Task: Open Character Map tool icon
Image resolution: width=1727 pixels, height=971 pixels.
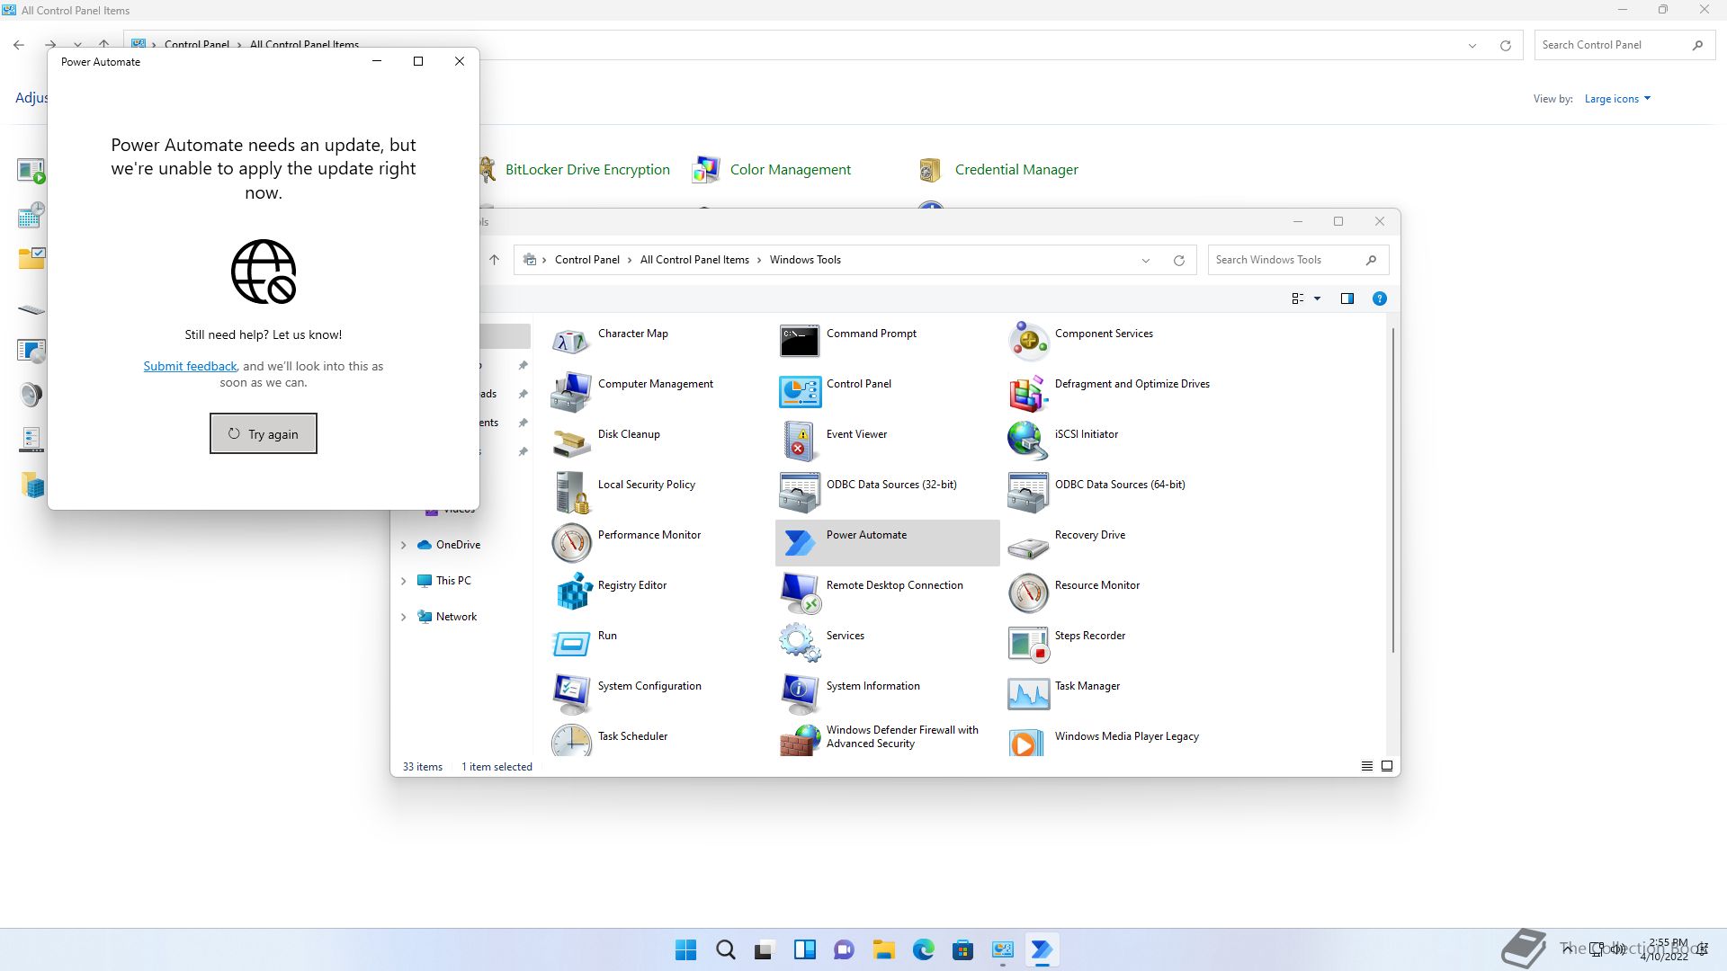Action: [x=571, y=342]
